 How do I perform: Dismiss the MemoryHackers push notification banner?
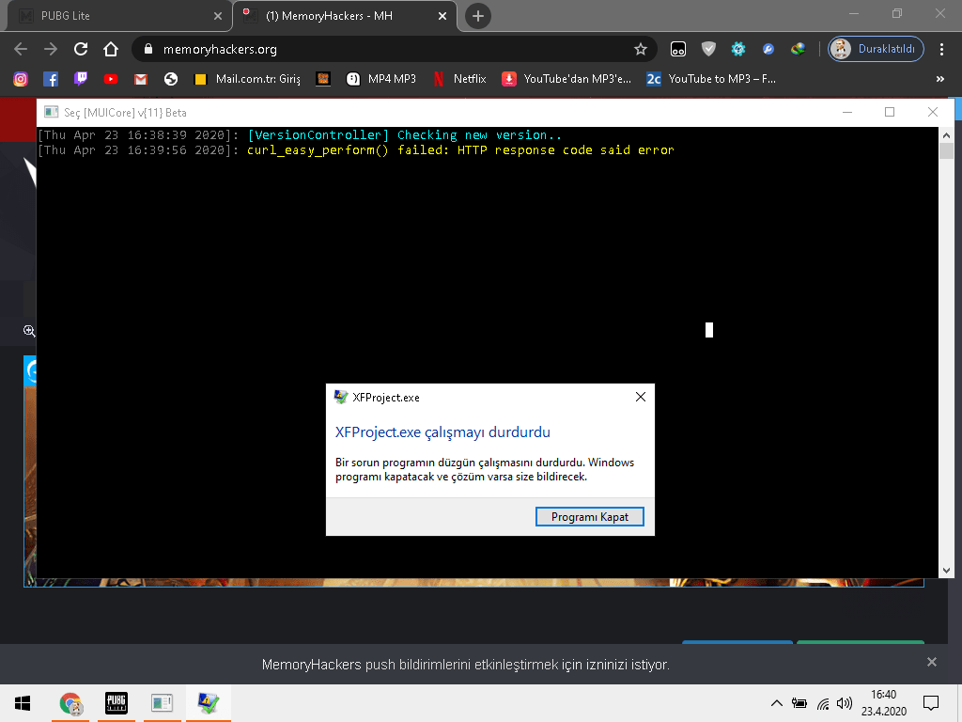click(x=931, y=662)
